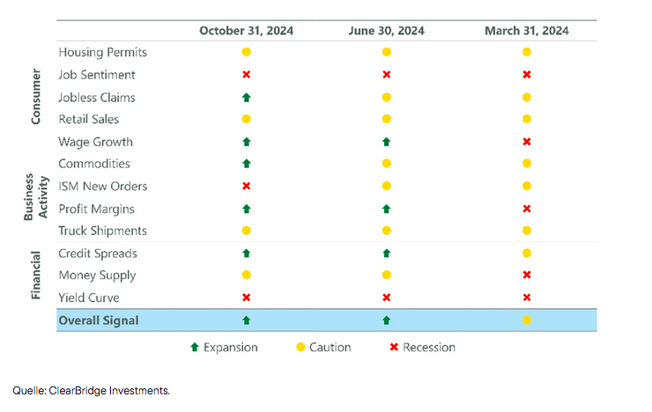Click the green Expansion arrow in the legend
652x412 pixels.
tap(195, 348)
